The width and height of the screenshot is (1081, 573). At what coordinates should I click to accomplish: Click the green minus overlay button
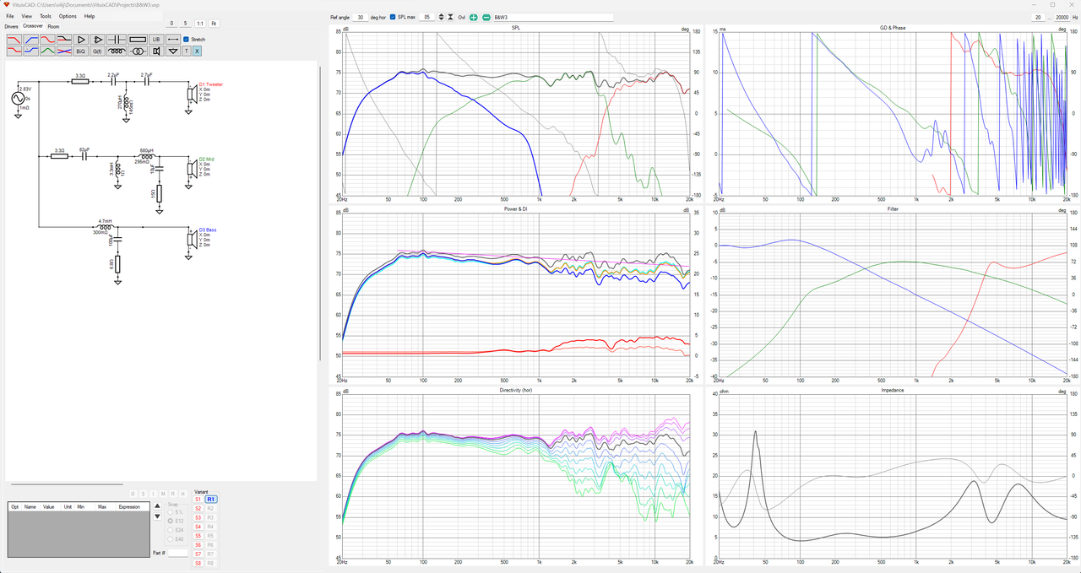tap(486, 17)
